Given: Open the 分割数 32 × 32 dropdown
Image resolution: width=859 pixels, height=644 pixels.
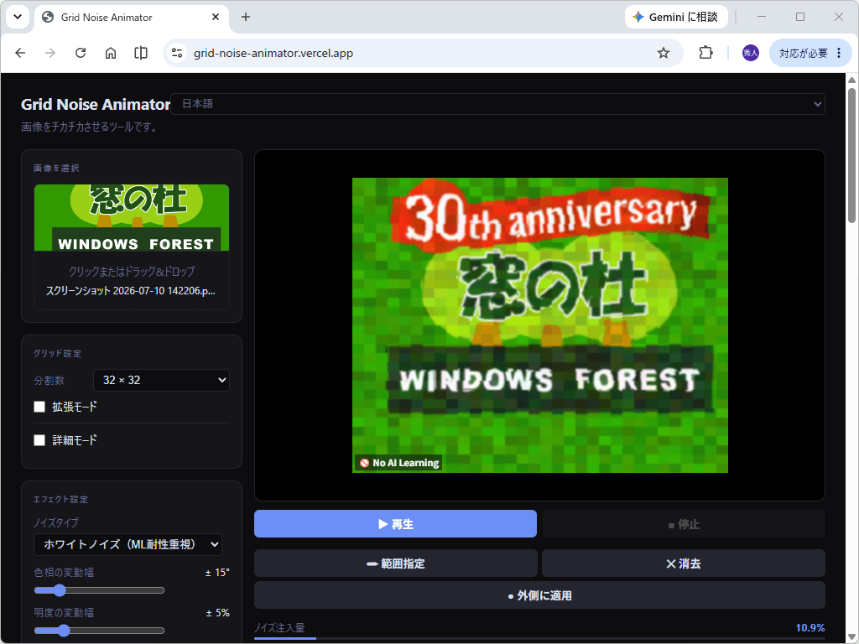Looking at the screenshot, I should tap(161, 380).
